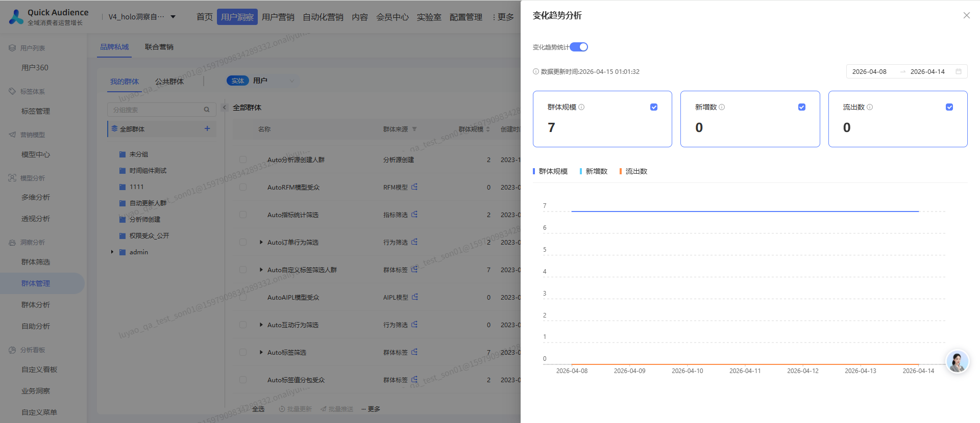Click the 标签体系 section icon

(x=12, y=91)
